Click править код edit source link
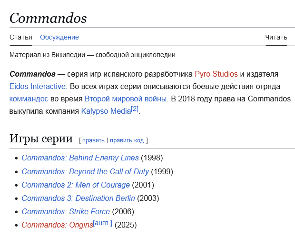The width and height of the screenshot is (295, 238). point(127,140)
